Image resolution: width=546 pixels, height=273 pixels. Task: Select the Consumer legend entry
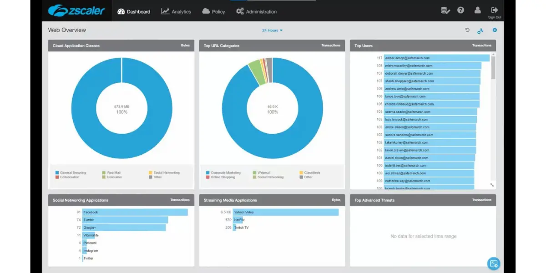coord(112,177)
